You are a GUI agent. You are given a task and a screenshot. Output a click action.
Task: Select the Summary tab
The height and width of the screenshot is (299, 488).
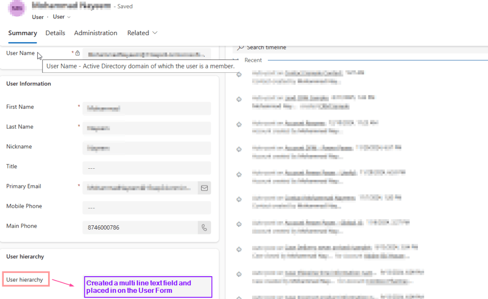point(22,33)
